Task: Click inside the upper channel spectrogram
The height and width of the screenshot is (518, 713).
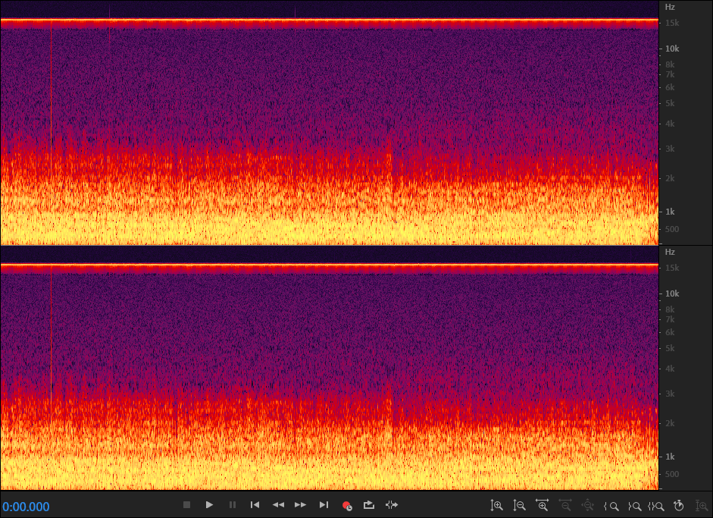Action: (330, 123)
